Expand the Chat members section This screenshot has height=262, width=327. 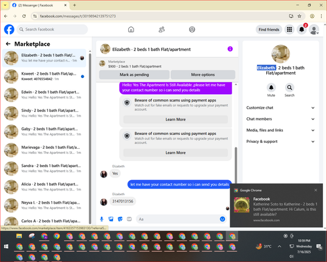coord(281,119)
